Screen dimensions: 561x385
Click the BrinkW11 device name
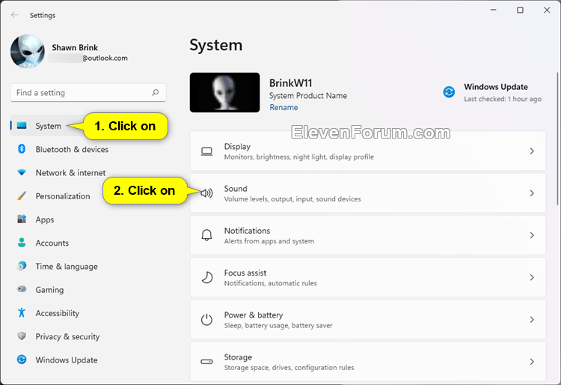[290, 83]
